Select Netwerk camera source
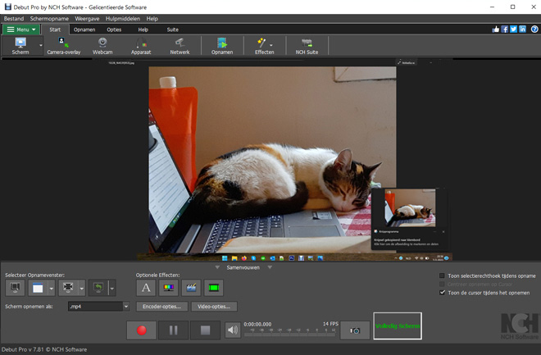Image resolution: width=541 pixels, height=355 pixels. tap(180, 46)
